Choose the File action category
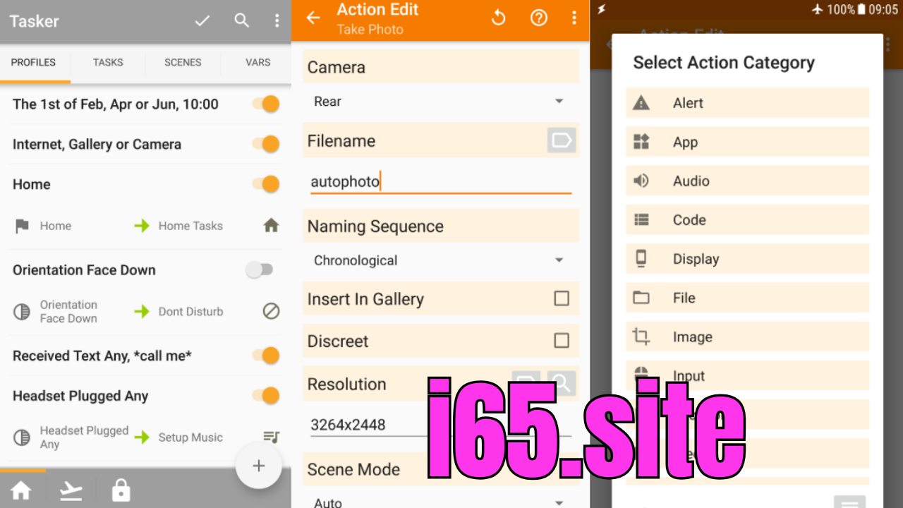The width and height of the screenshot is (903, 508). point(747,298)
